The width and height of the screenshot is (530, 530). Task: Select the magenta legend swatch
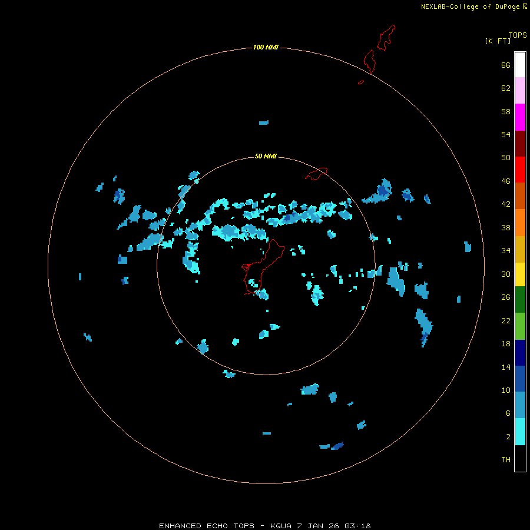pyautogui.click(x=520, y=117)
